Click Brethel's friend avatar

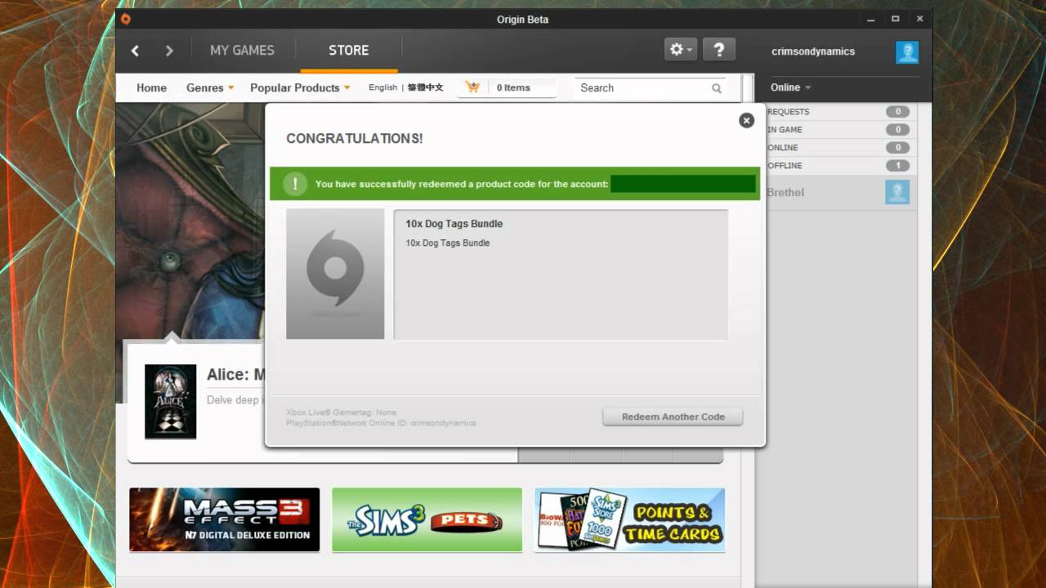(897, 192)
